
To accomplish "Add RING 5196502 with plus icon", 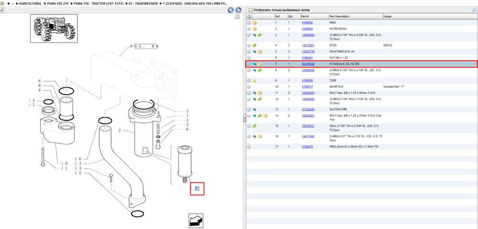I will [249, 23].
